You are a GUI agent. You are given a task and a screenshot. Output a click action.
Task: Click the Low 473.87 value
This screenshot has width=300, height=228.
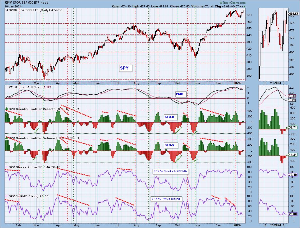[x=159, y=6]
